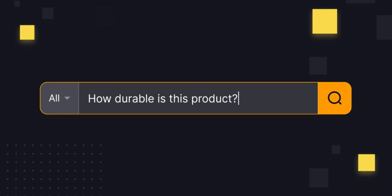Click the gray square on the right edge

click(384, 28)
